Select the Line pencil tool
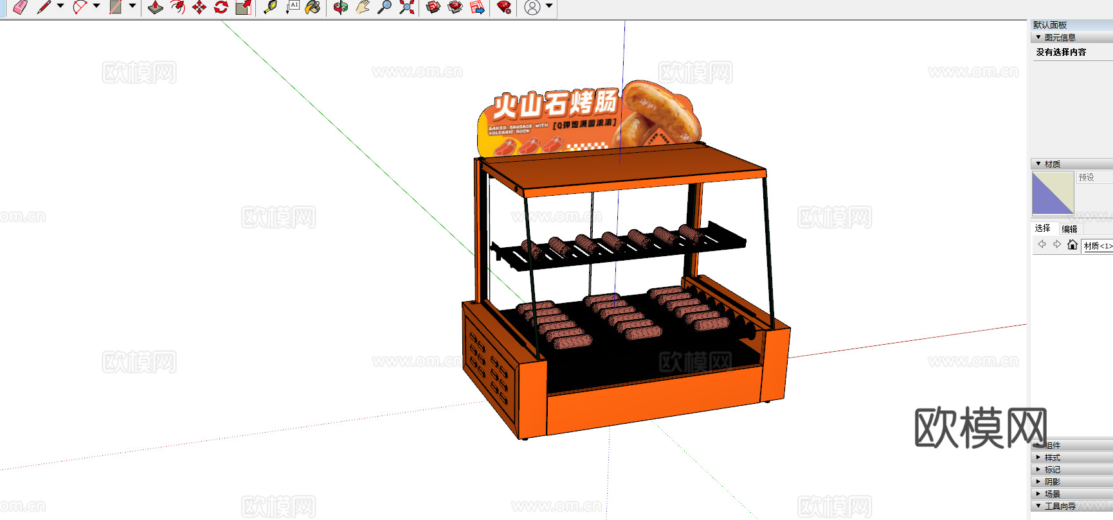This screenshot has width=1113, height=520. click(x=44, y=7)
